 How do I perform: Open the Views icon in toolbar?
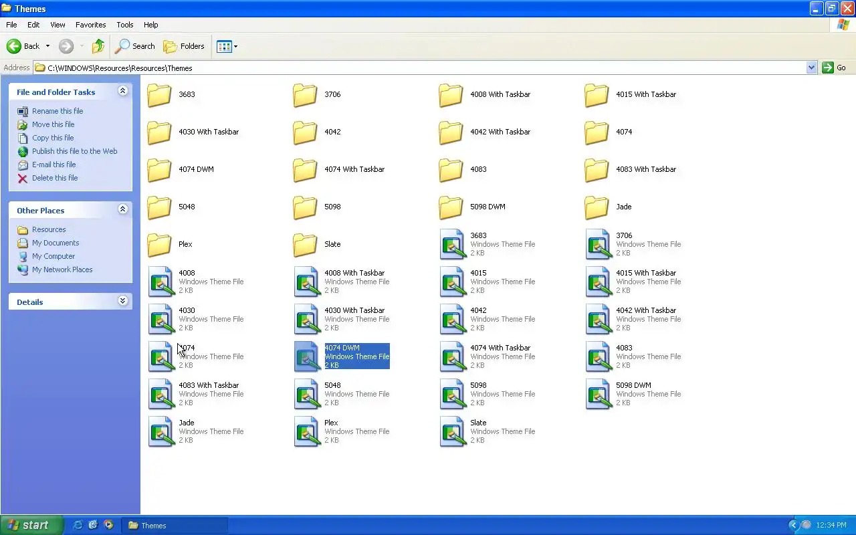pyautogui.click(x=224, y=46)
